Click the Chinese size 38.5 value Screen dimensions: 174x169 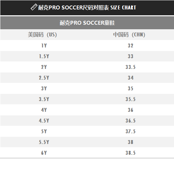pyautogui.click(x=130, y=153)
